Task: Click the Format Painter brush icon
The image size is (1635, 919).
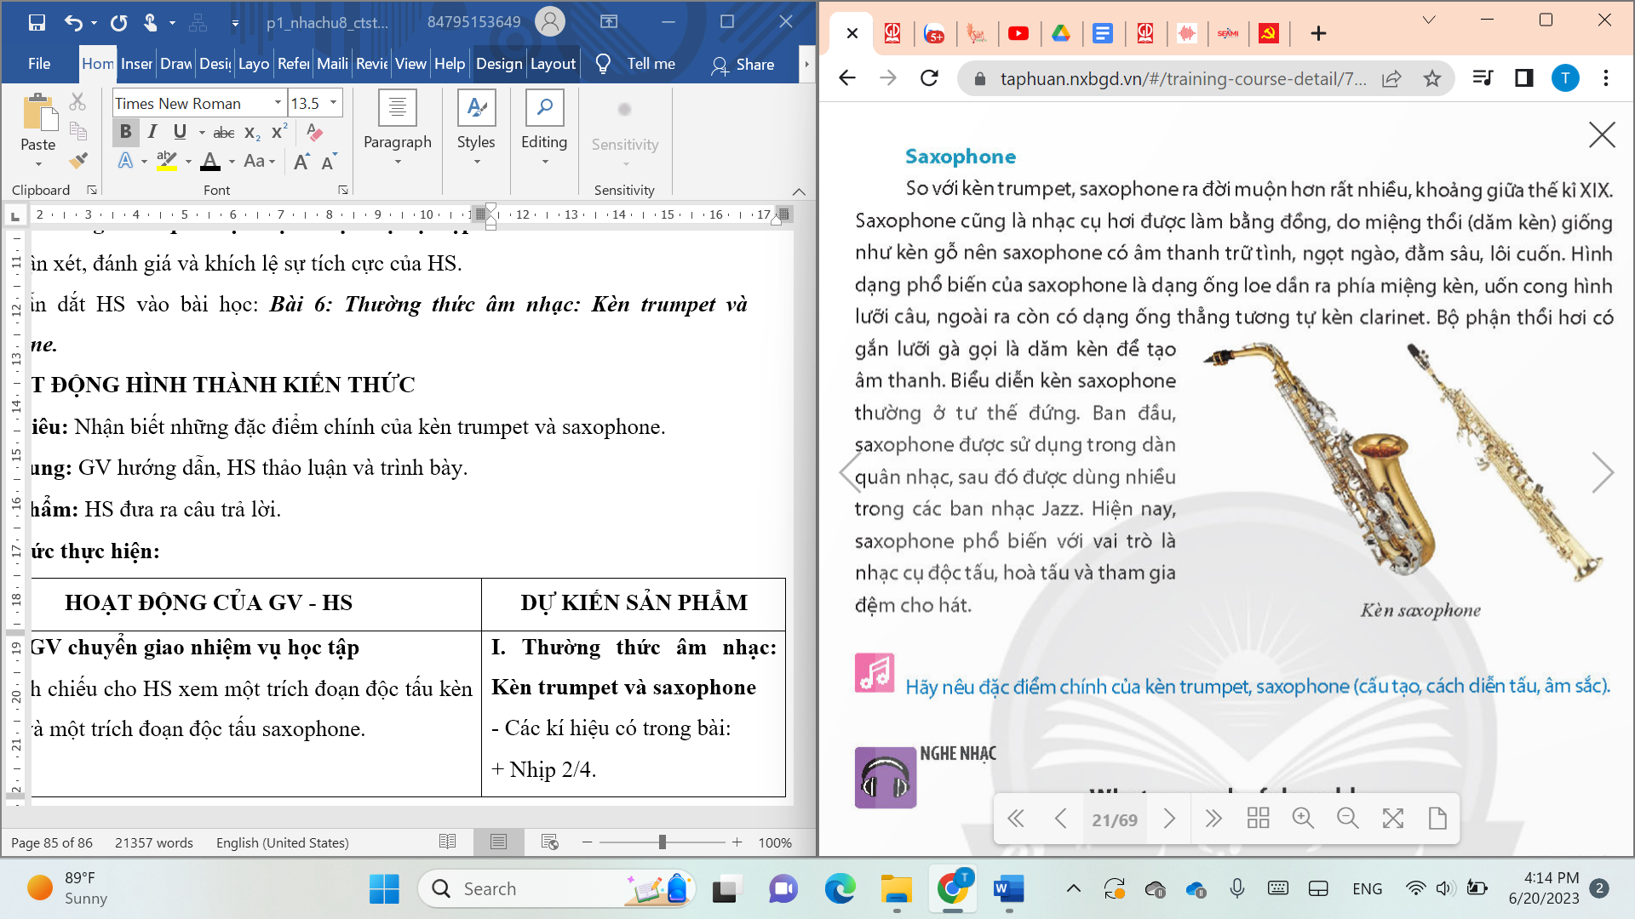Action: tap(77, 160)
